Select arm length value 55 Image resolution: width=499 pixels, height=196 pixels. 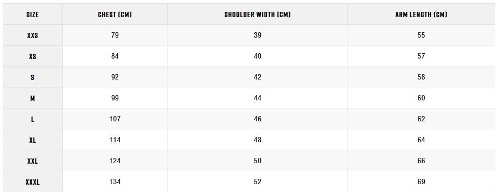(421, 35)
